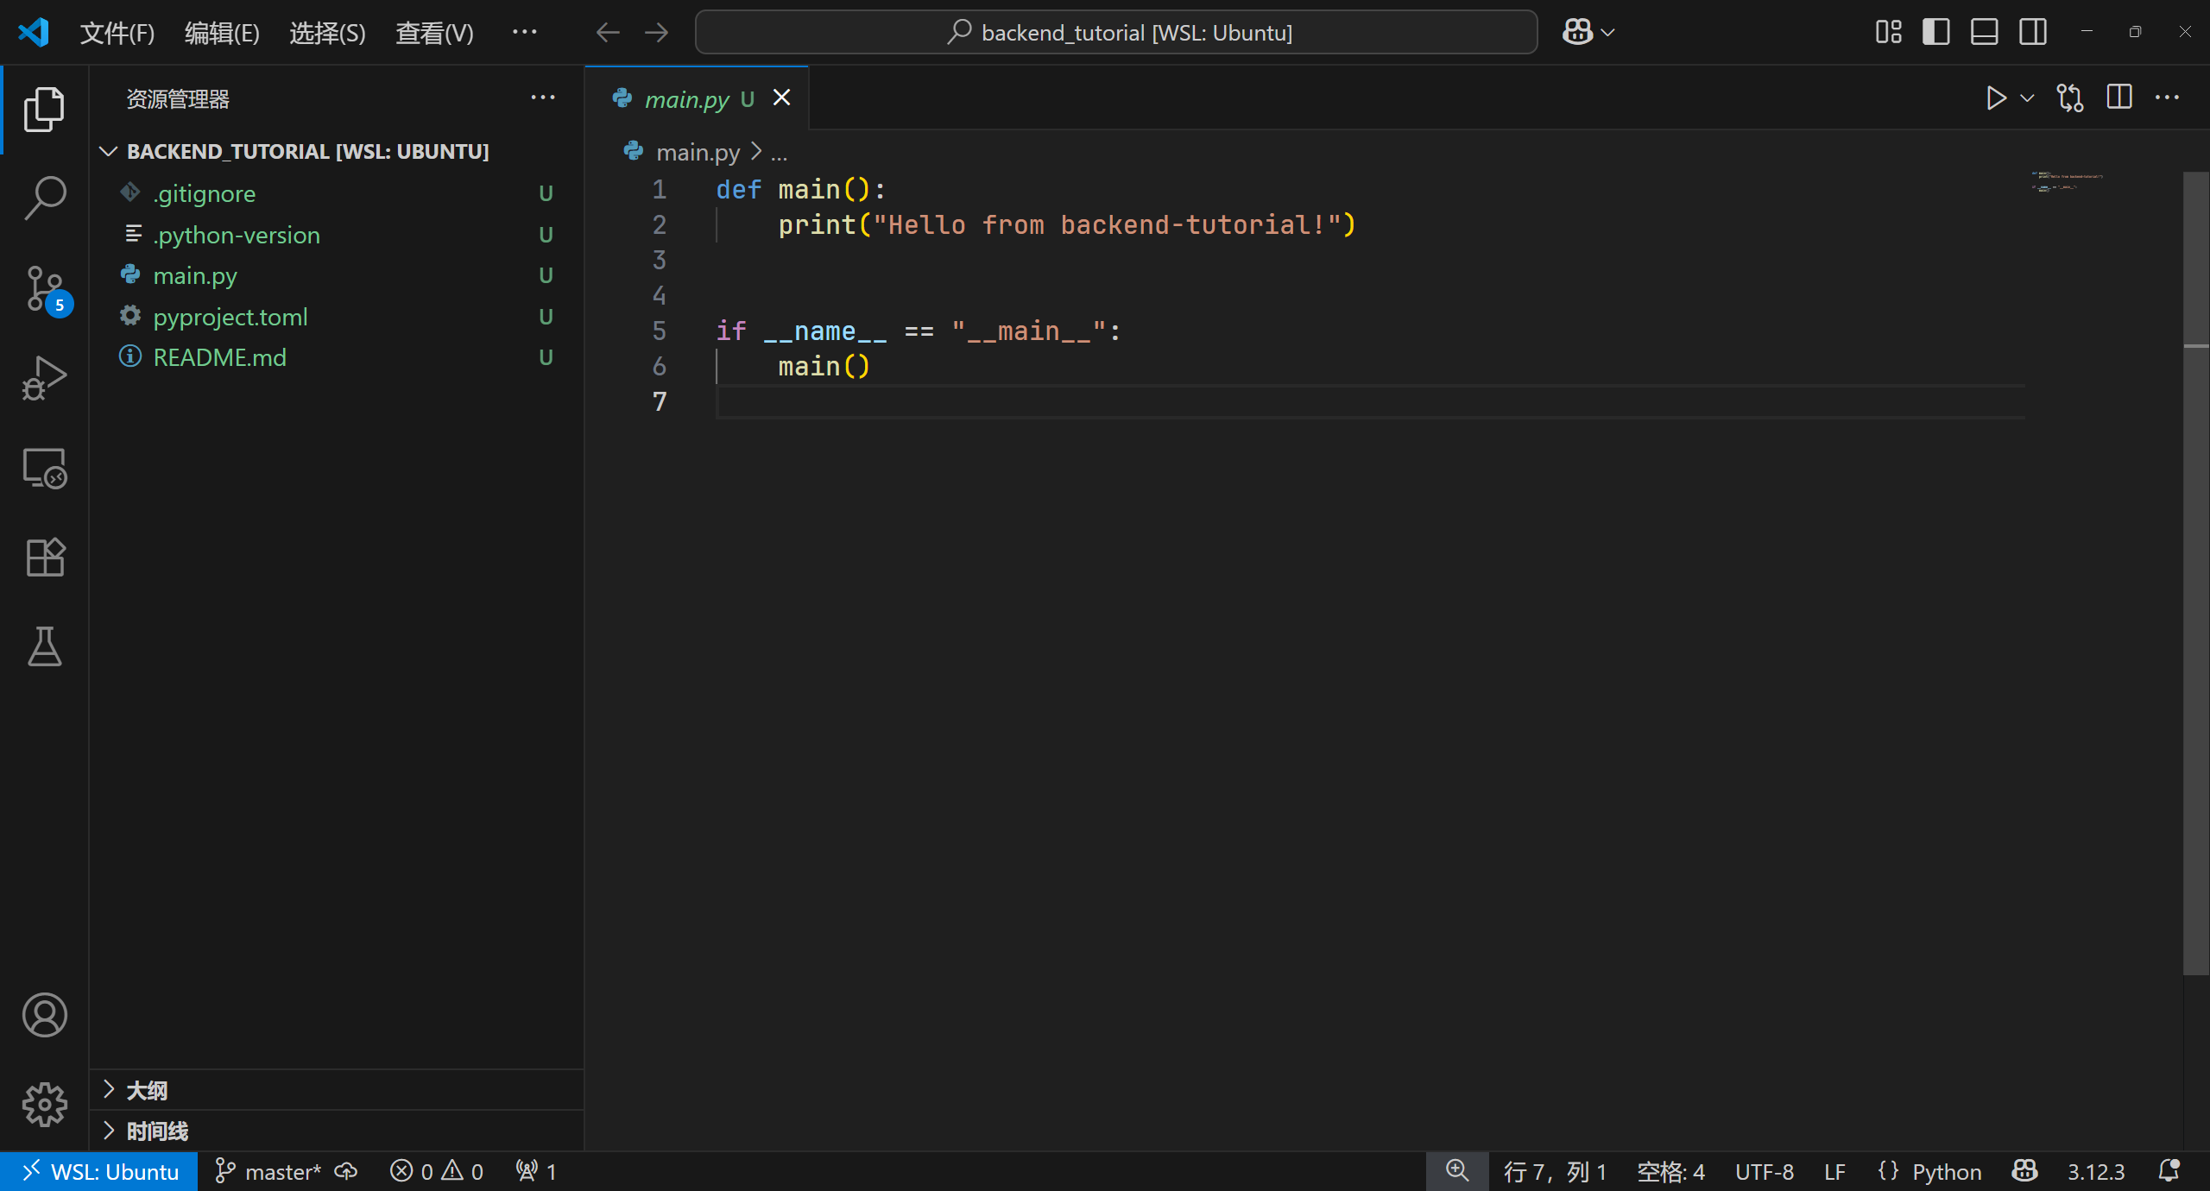Open the Remote Explorer view
2210x1191 pixels.
44,468
